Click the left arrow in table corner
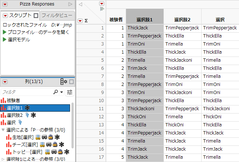 [x=81, y=4]
